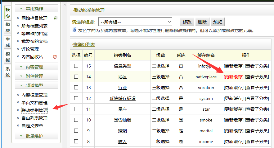Tick the checkbox for row 14 地区

coord(76,76)
